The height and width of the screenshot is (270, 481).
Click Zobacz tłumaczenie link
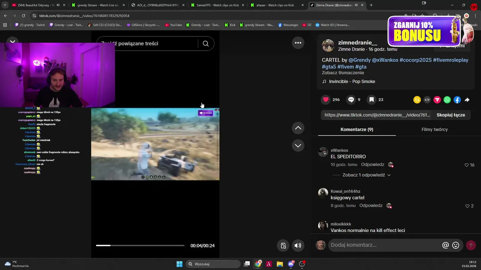(343, 73)
